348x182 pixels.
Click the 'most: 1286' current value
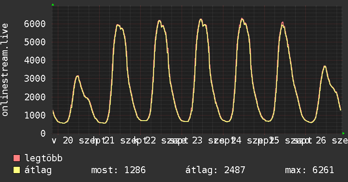click(x=118, y=170)
